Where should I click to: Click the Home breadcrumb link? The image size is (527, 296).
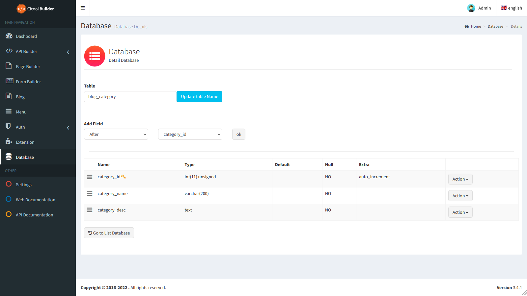(476, 26)
